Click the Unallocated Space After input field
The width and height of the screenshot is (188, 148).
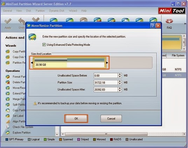coord(106,90)
